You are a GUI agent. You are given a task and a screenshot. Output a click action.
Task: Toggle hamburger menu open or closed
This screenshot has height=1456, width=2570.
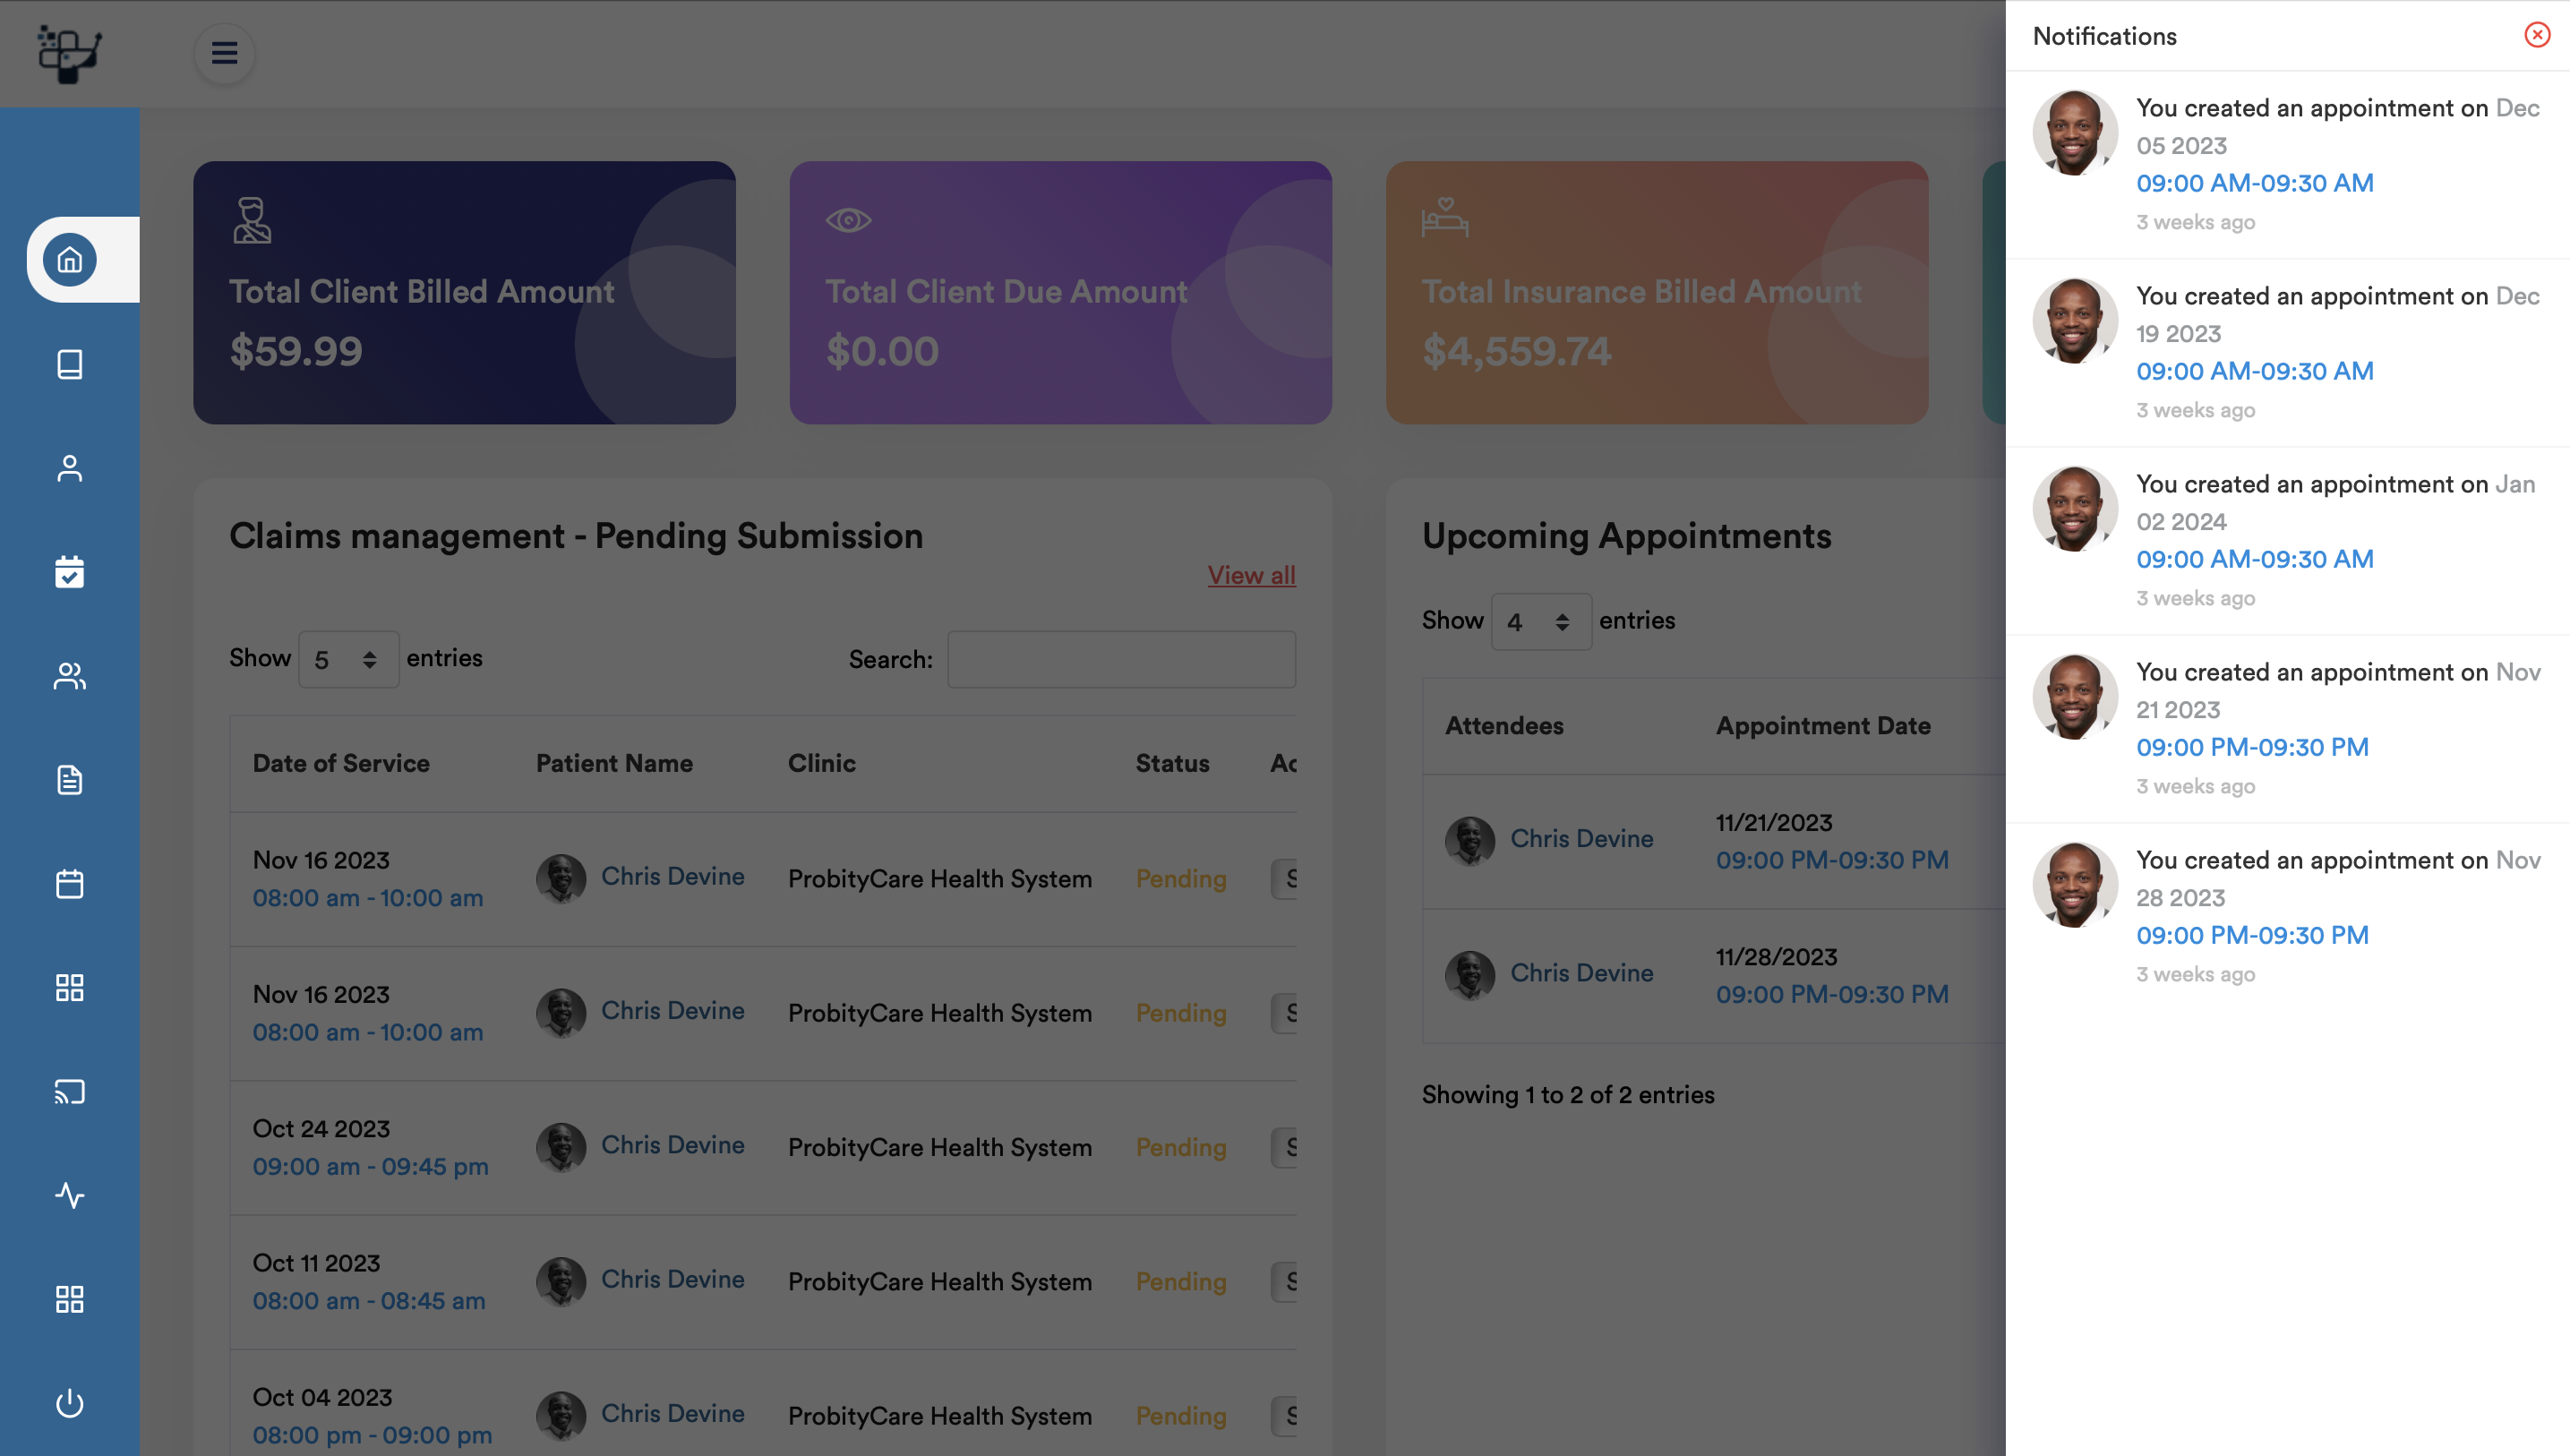(x=224, y=53)
